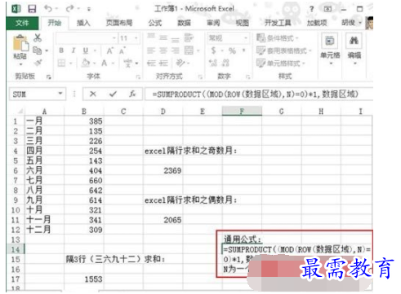
Task: Click the Wrap Text icon
Action: 189,37
